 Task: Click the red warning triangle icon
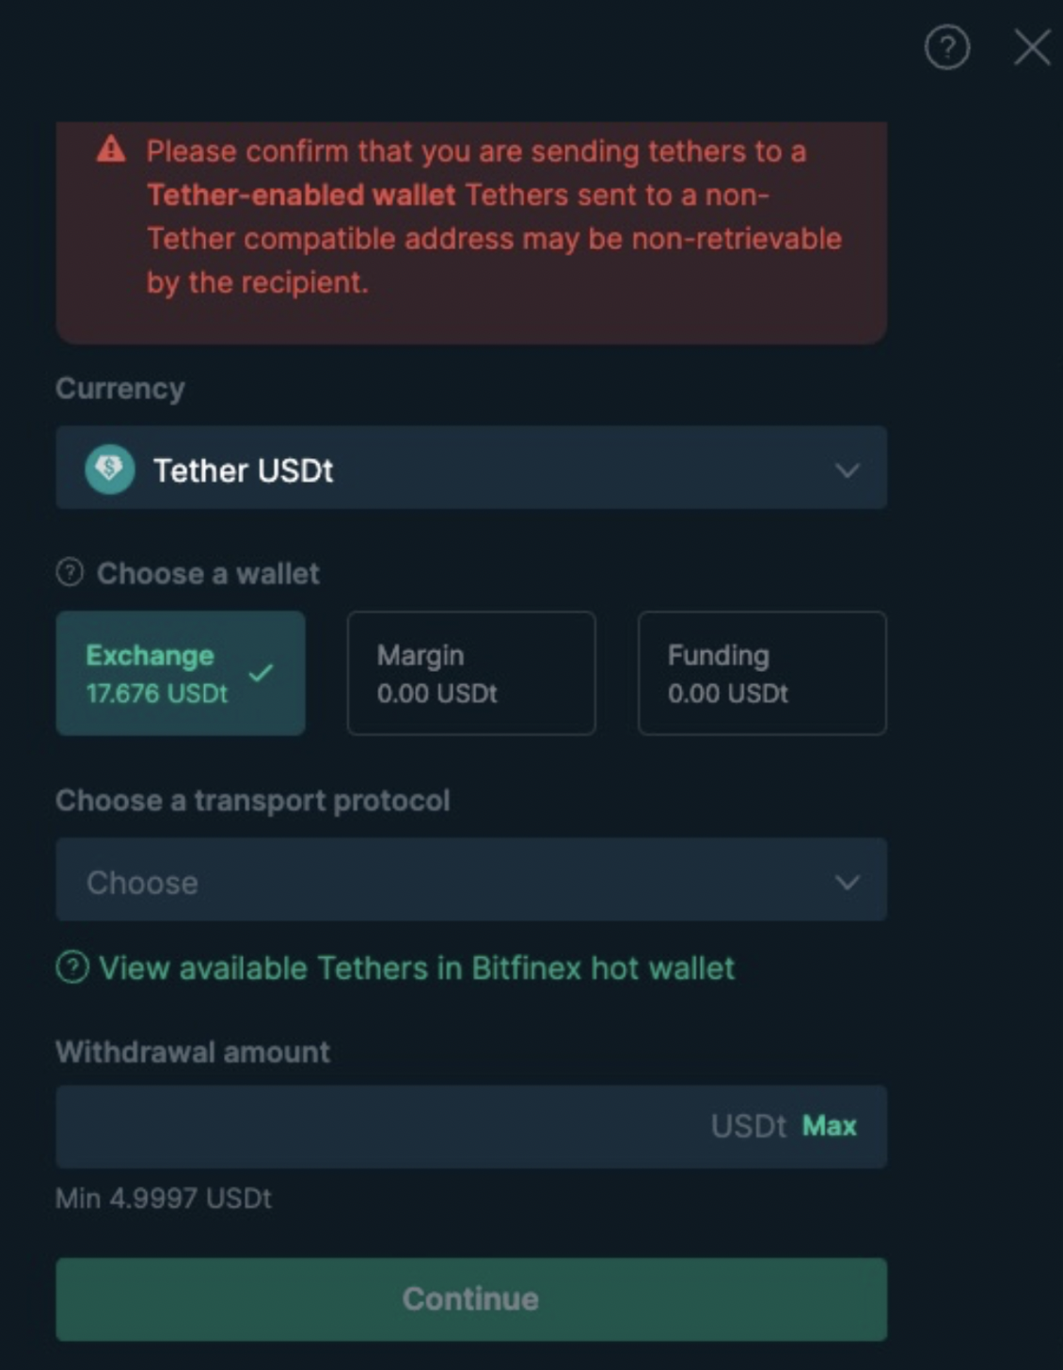[111, 149]
